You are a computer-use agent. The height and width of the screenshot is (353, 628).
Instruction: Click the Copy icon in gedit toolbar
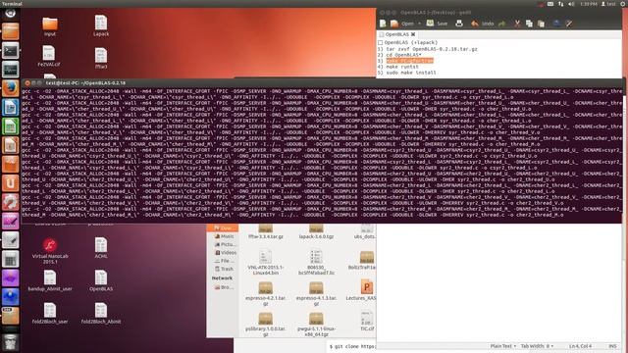(529, 24)
